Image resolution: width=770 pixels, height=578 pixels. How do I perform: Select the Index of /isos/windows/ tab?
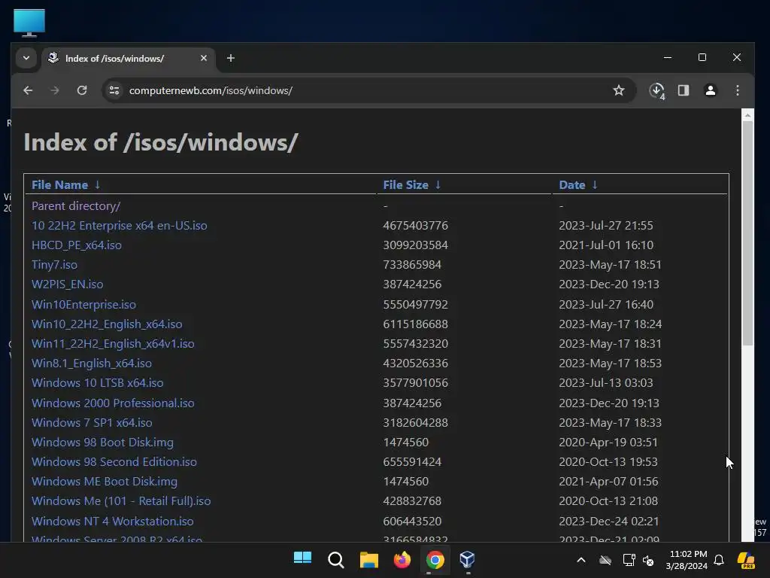click(x=128, y=59)
